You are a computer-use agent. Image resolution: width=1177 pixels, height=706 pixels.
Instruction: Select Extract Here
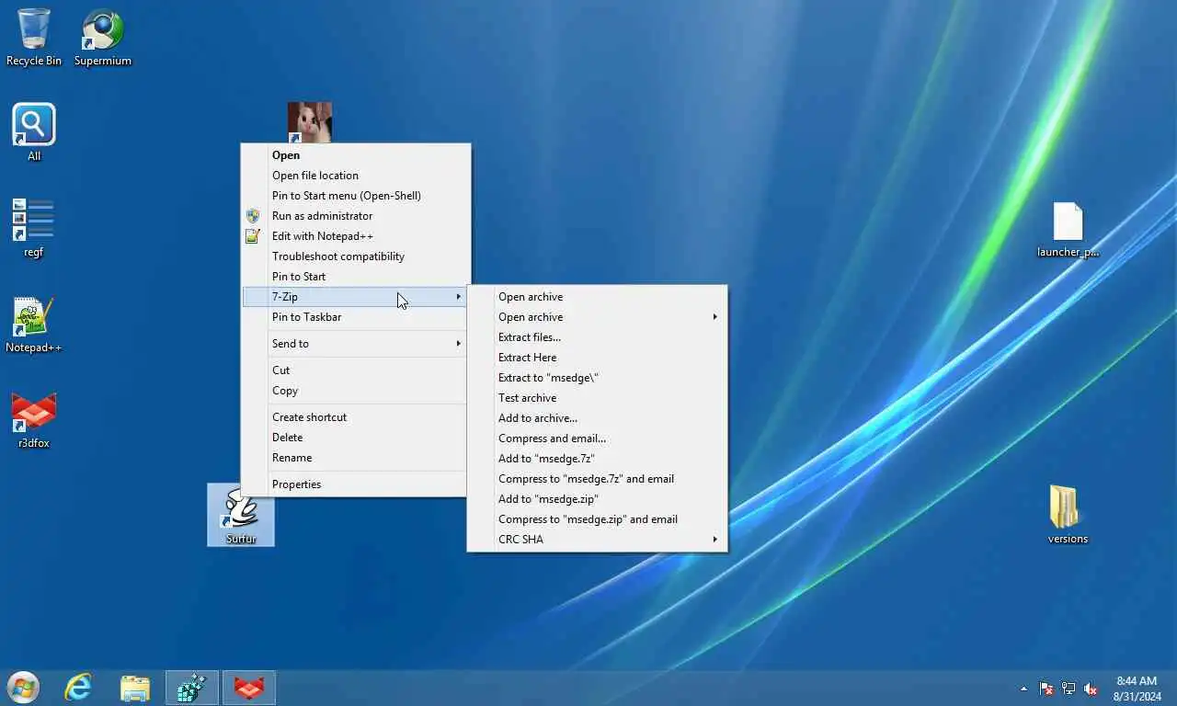[x=597, y=358]
